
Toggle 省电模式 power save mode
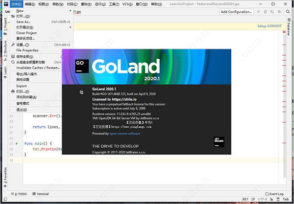click(36, 103)
